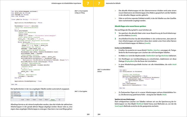
Task: Click the subheading Speichern als neue Arbeitsmappe
Action: coord(125,99)
